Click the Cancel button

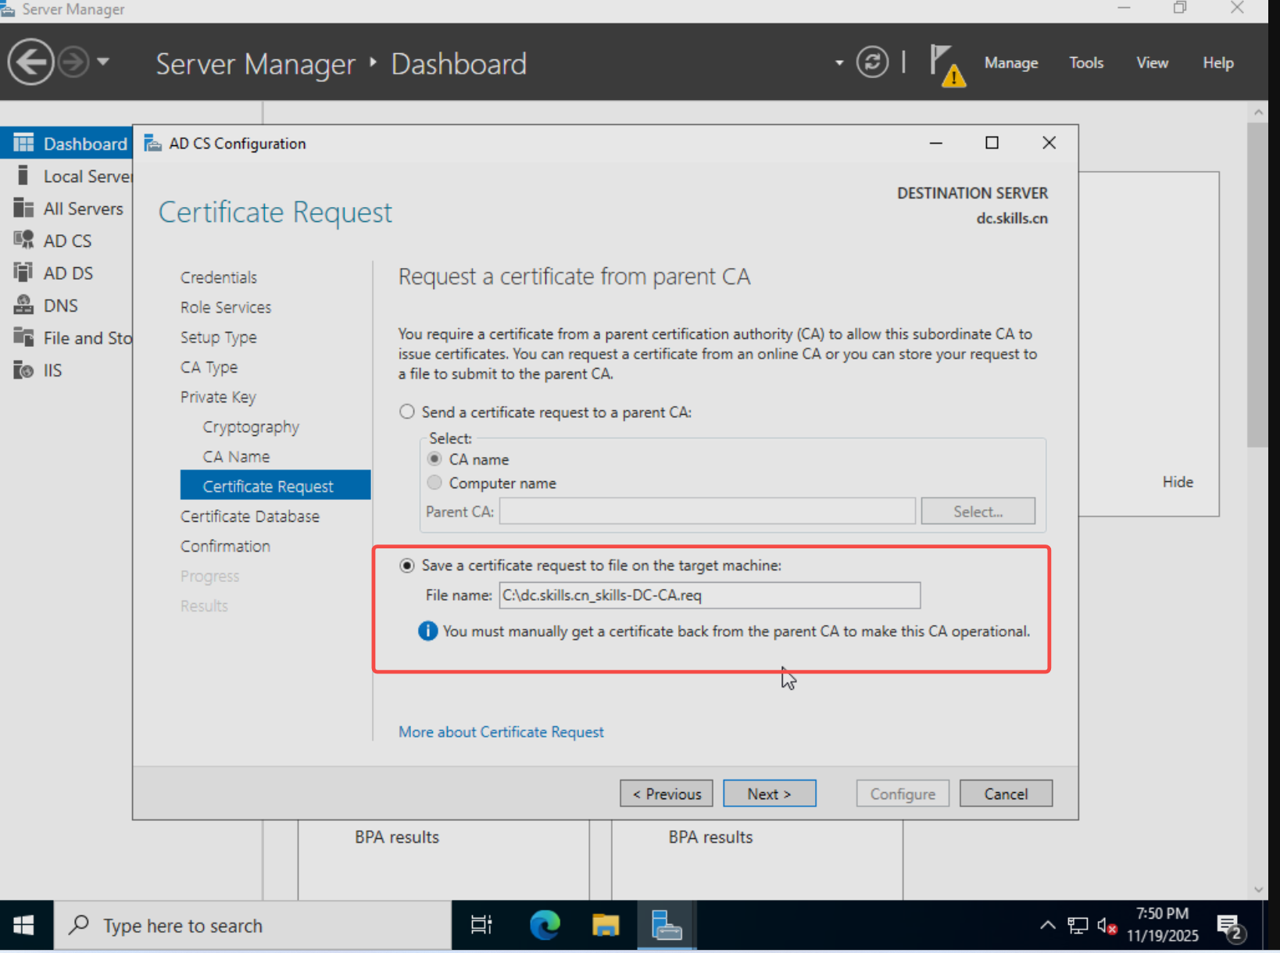(x=1006, y=794)
